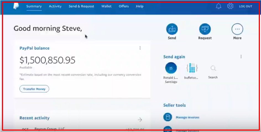Click the PayPal logo icon
261x132 pixels.
coord(16,6)
